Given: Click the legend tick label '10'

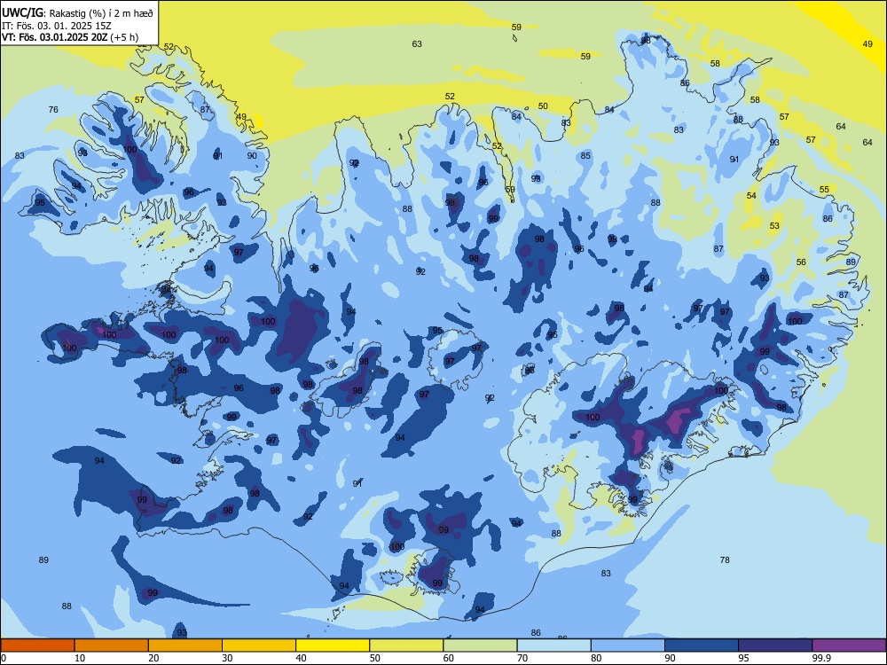Looking at the screenshot, I should click(80, 658).
